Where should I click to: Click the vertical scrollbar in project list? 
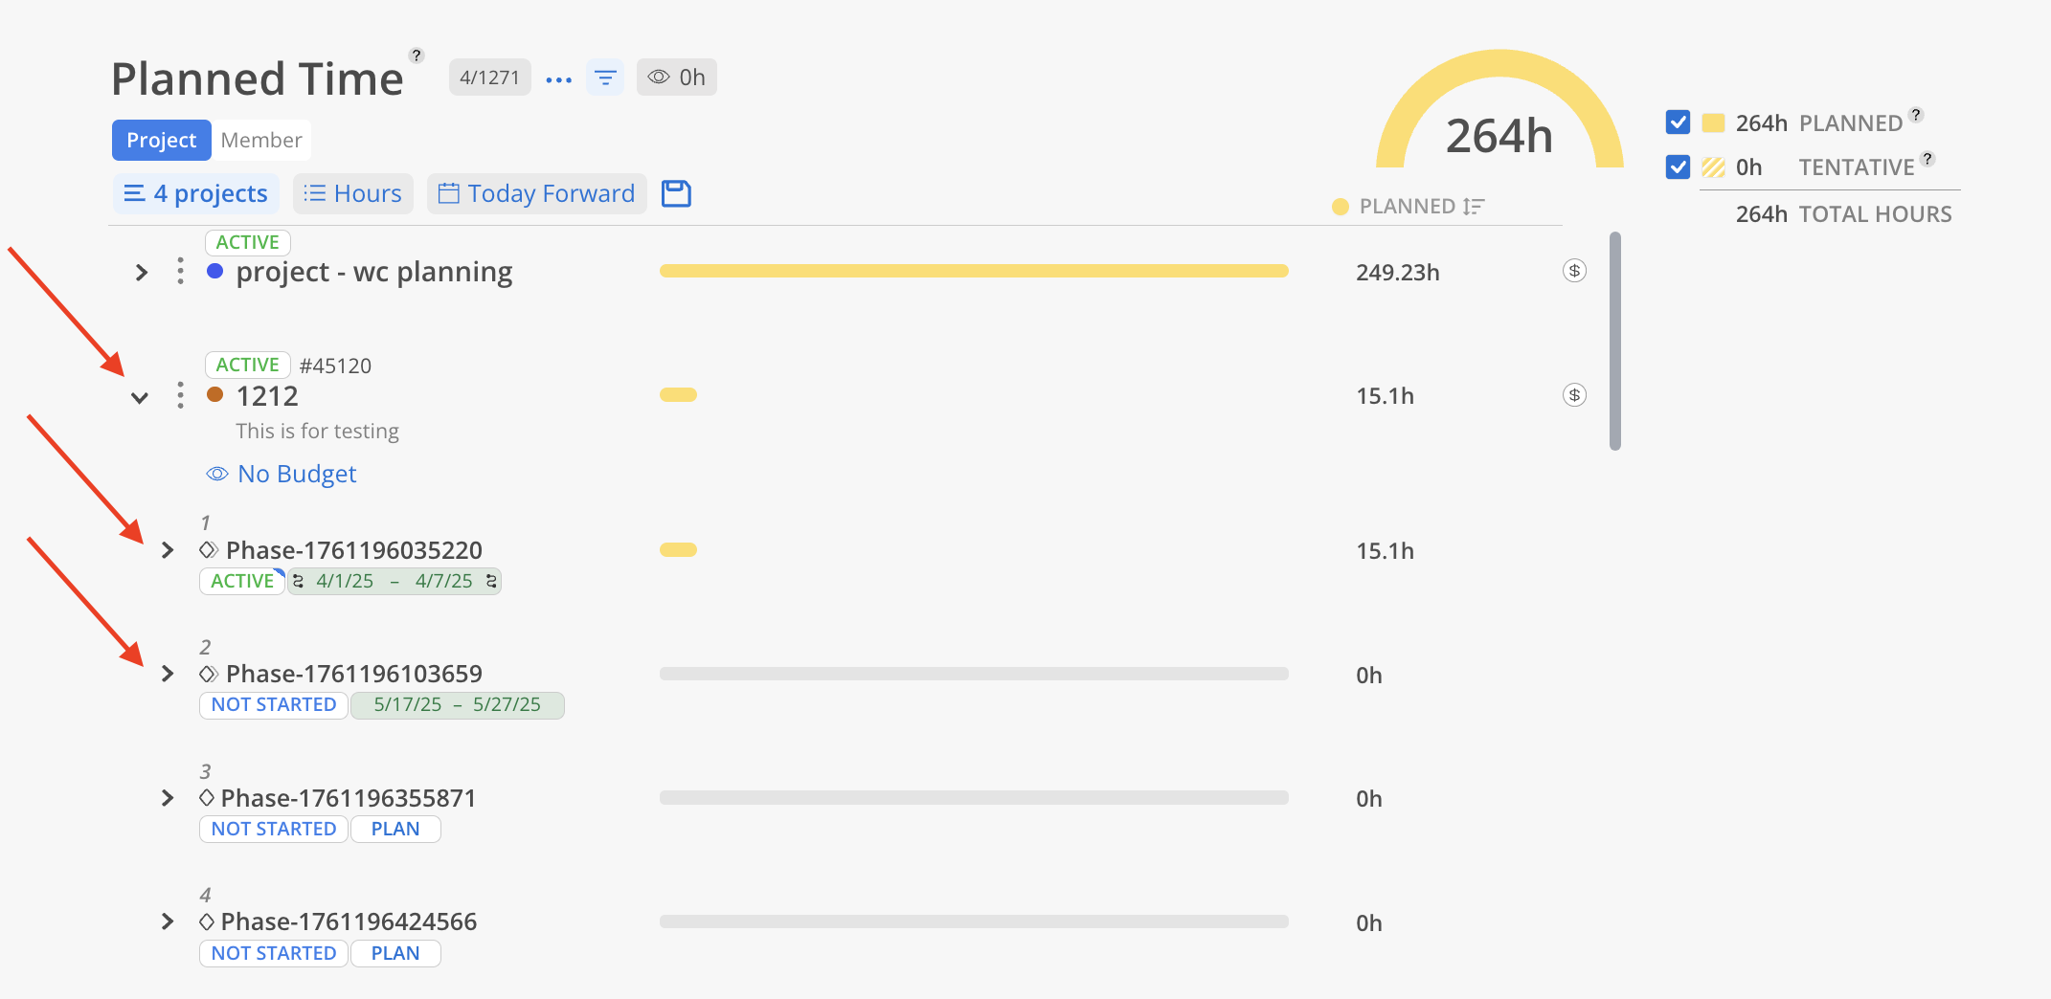click(x=1615, y=340)
